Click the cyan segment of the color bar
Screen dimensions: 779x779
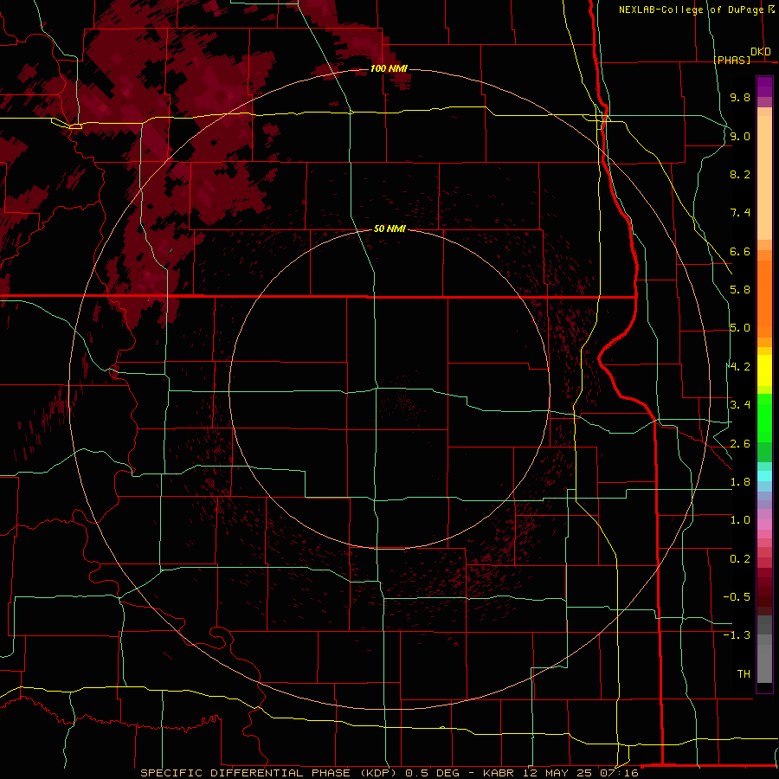(x=764, y=476)
